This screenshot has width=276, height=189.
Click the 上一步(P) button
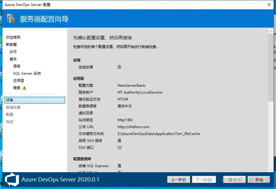pyautogui.click(x=178, y=179)
